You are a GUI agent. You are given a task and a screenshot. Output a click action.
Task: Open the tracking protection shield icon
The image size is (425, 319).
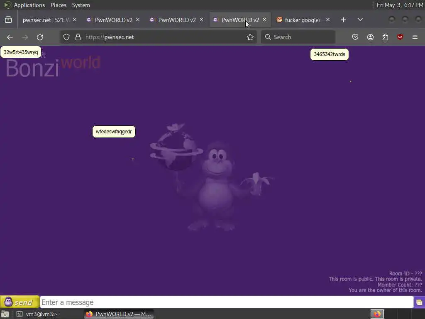pos(66,37)
